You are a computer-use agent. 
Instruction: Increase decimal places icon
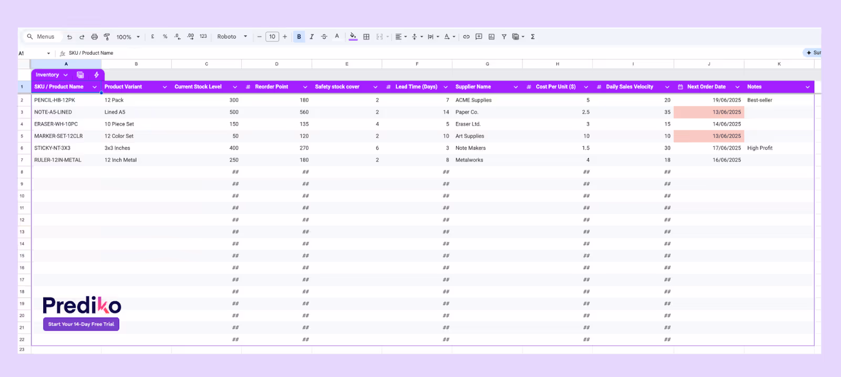pyautogui.click(x=190, y=37)
